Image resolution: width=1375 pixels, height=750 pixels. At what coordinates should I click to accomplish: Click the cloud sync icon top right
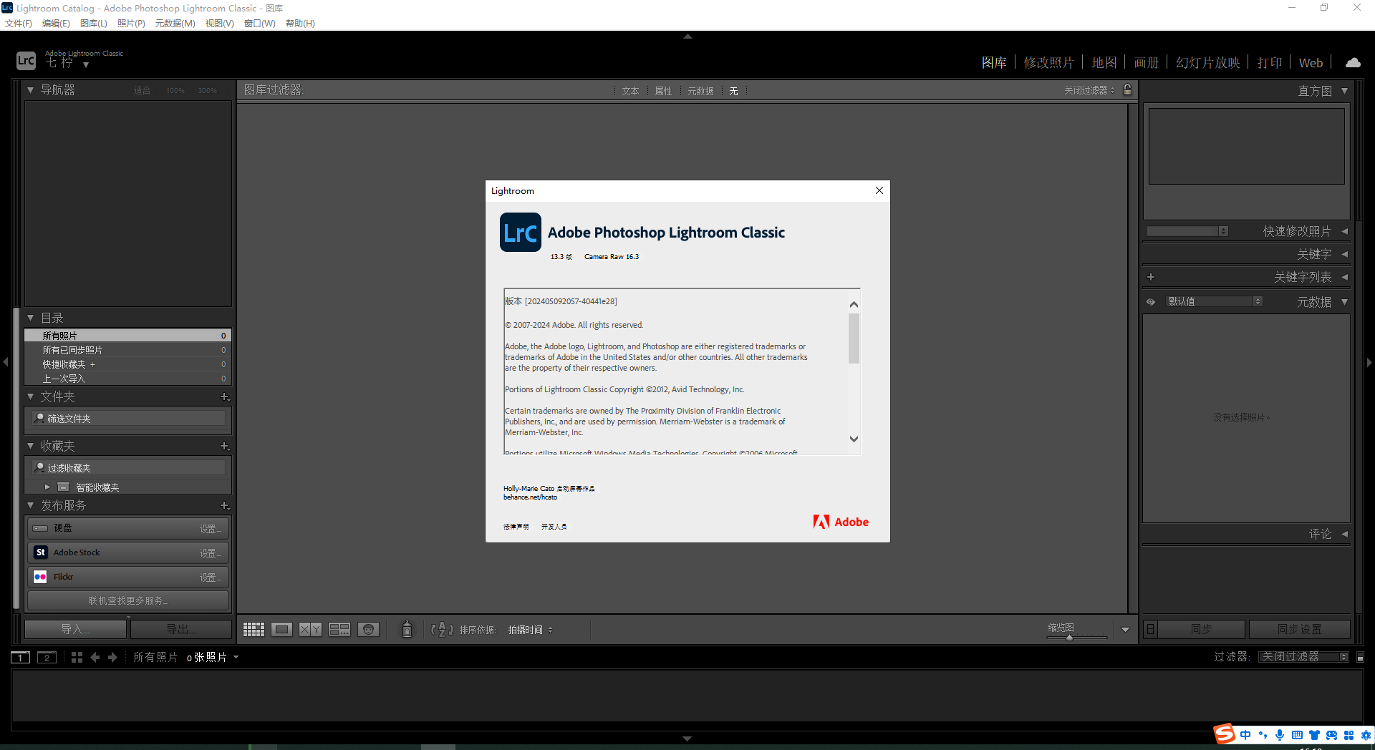[x=1352, y=62]
